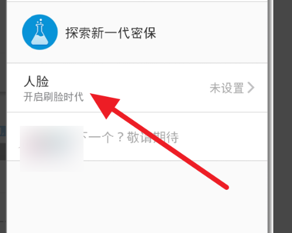292x233 pixels.
Task: Click the red arrow's tail end
Action: pos(226,187)
